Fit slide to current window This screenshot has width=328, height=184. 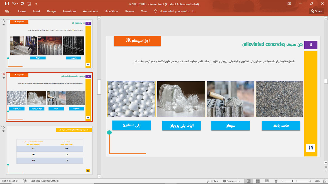[325, 181]
